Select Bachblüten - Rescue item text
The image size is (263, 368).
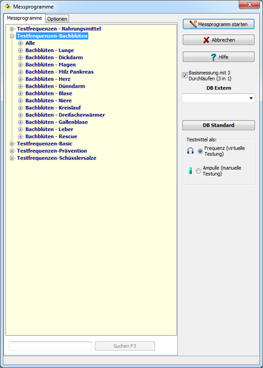[x=51, y=136]
